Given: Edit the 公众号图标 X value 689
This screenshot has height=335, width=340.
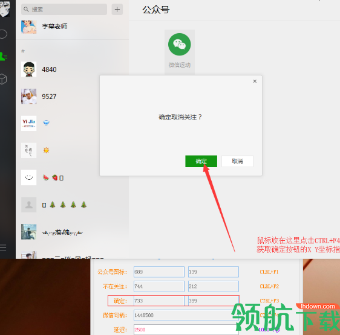Looking at the screenshot, I should (159, 272).
